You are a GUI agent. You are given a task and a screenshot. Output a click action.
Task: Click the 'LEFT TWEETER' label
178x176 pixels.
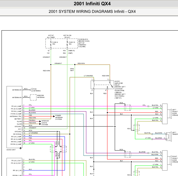point(175,133)
